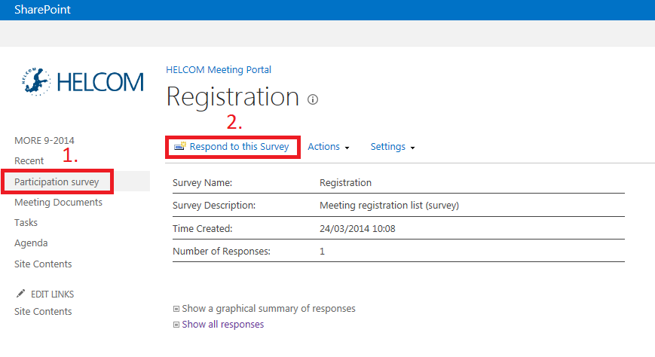Click Respond to this Survey link

[x=240, y=147]
